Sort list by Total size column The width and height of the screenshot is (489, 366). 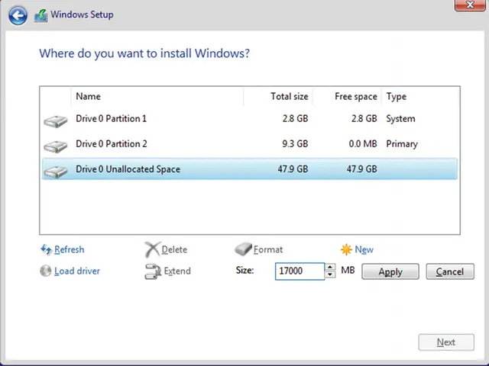pos(289,97)
